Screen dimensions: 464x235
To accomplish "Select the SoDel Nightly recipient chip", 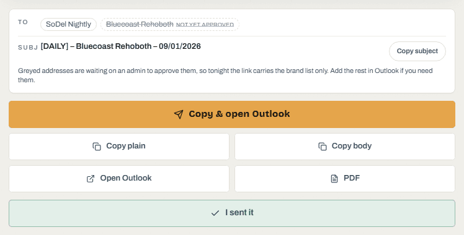I will (68, 24).
